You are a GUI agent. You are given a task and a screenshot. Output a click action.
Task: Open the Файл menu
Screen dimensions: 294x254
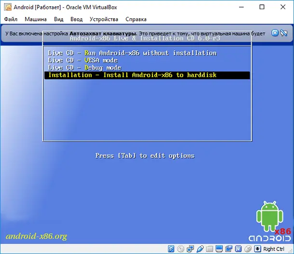[x=11, y=19]
